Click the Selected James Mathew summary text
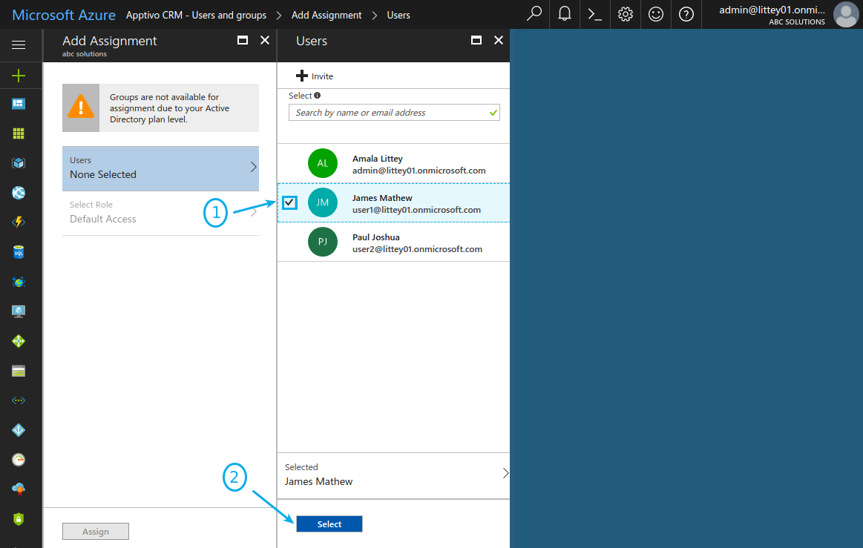This screenshot has width=863, height=548. coord(318,481)
